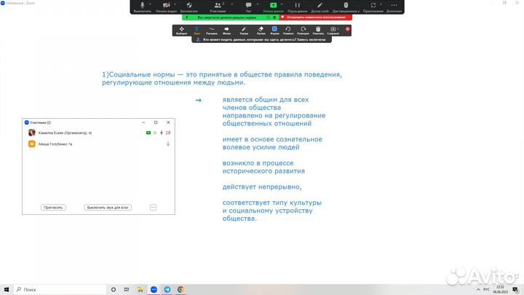This screenshot has height=295, width=524.
Task: Select the participant with orange M avatar
Action: (x=98, y=143)
